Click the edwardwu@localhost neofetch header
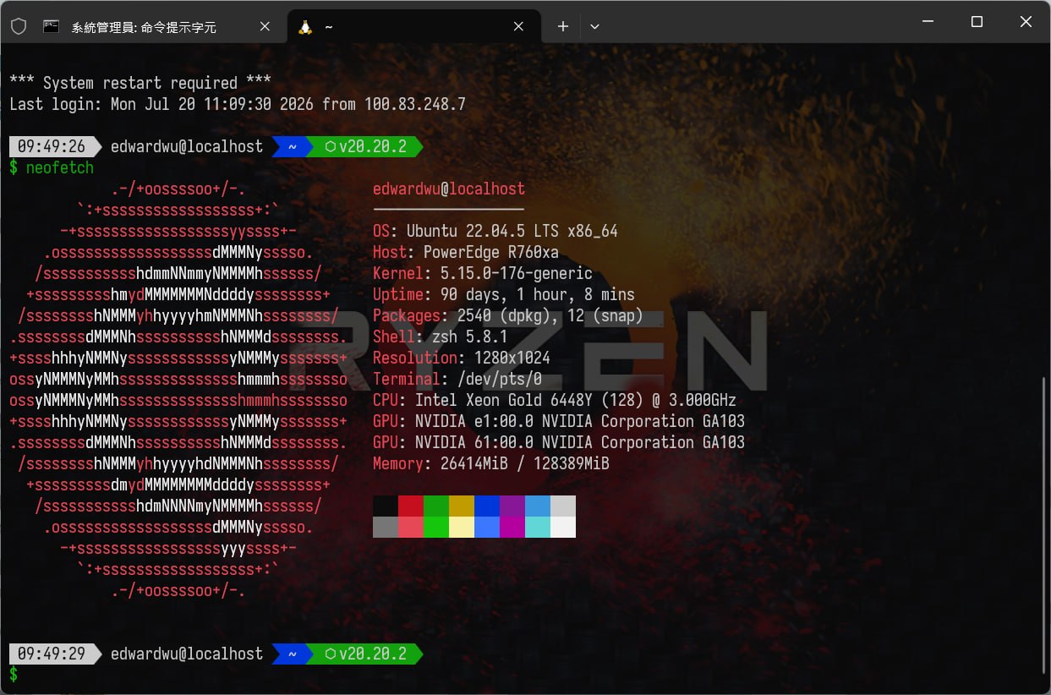 click(x=449, y=189)
